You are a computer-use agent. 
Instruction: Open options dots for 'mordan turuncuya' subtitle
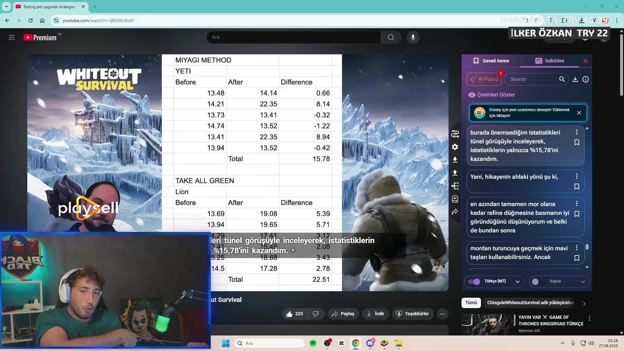[x=577, y=248]
